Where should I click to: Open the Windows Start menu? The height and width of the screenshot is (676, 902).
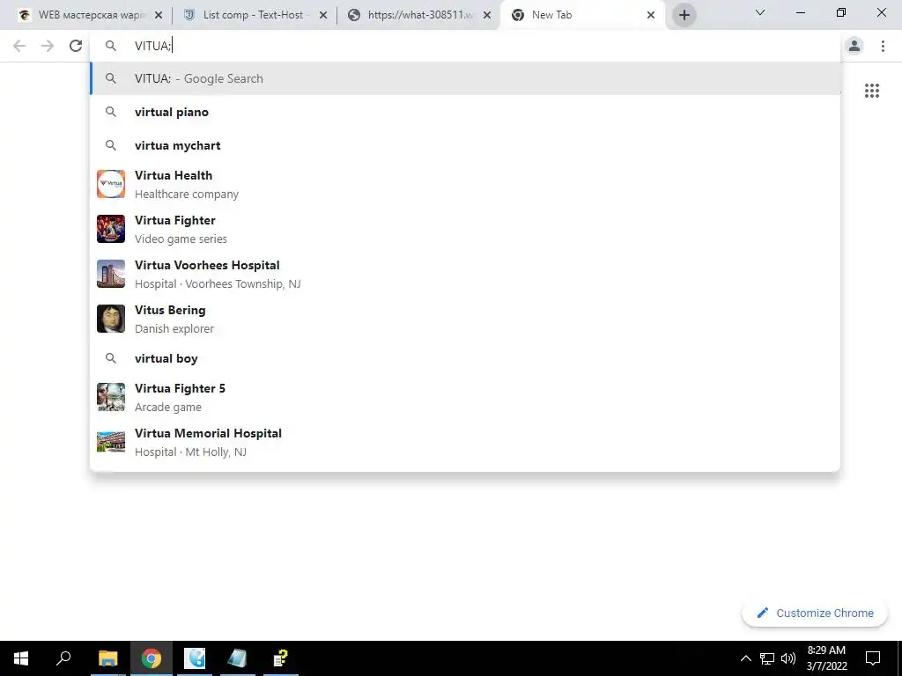[x=21, y=658]
